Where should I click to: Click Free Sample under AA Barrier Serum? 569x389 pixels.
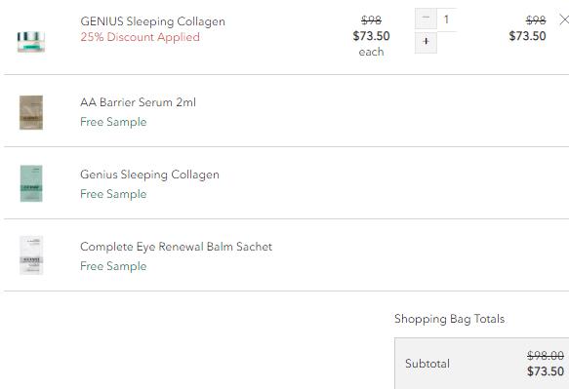[113, 122]
